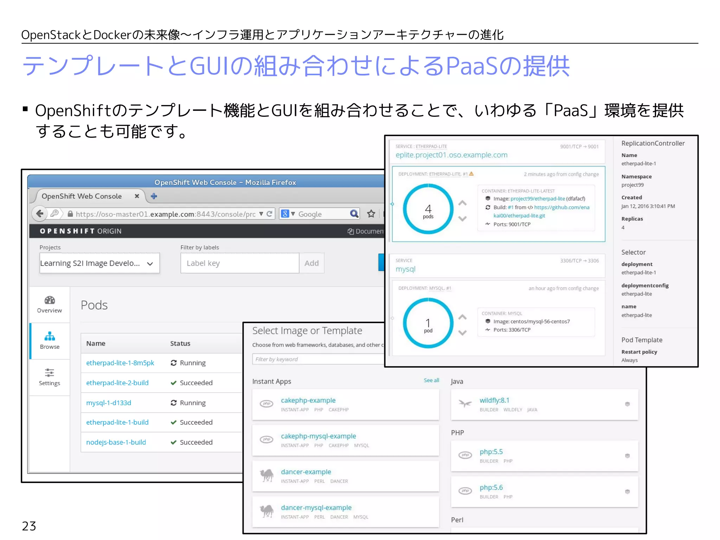
Task: Scale up the mysql deployment
Action: (463, 317)
